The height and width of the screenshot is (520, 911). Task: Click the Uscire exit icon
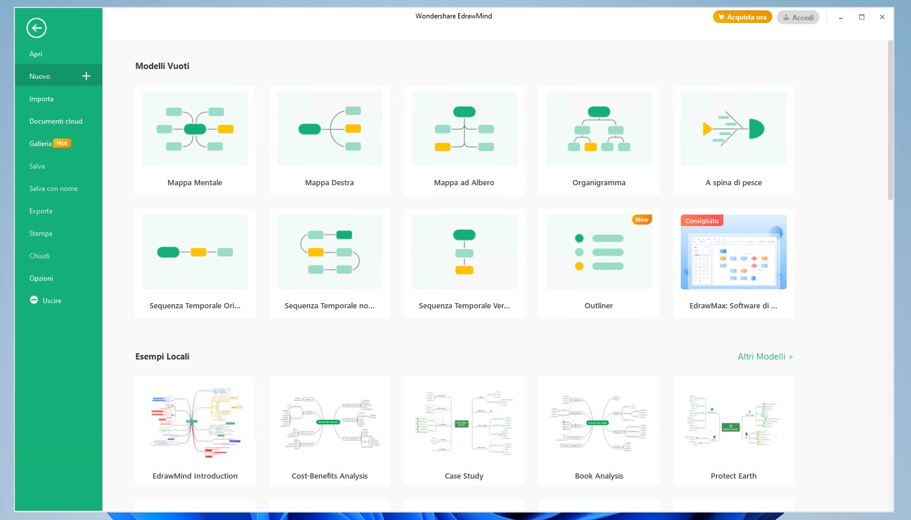pyautogui.click(x=34, y=300)
